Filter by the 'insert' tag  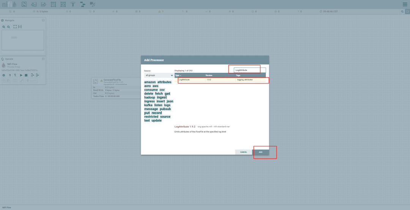[161, 101]
